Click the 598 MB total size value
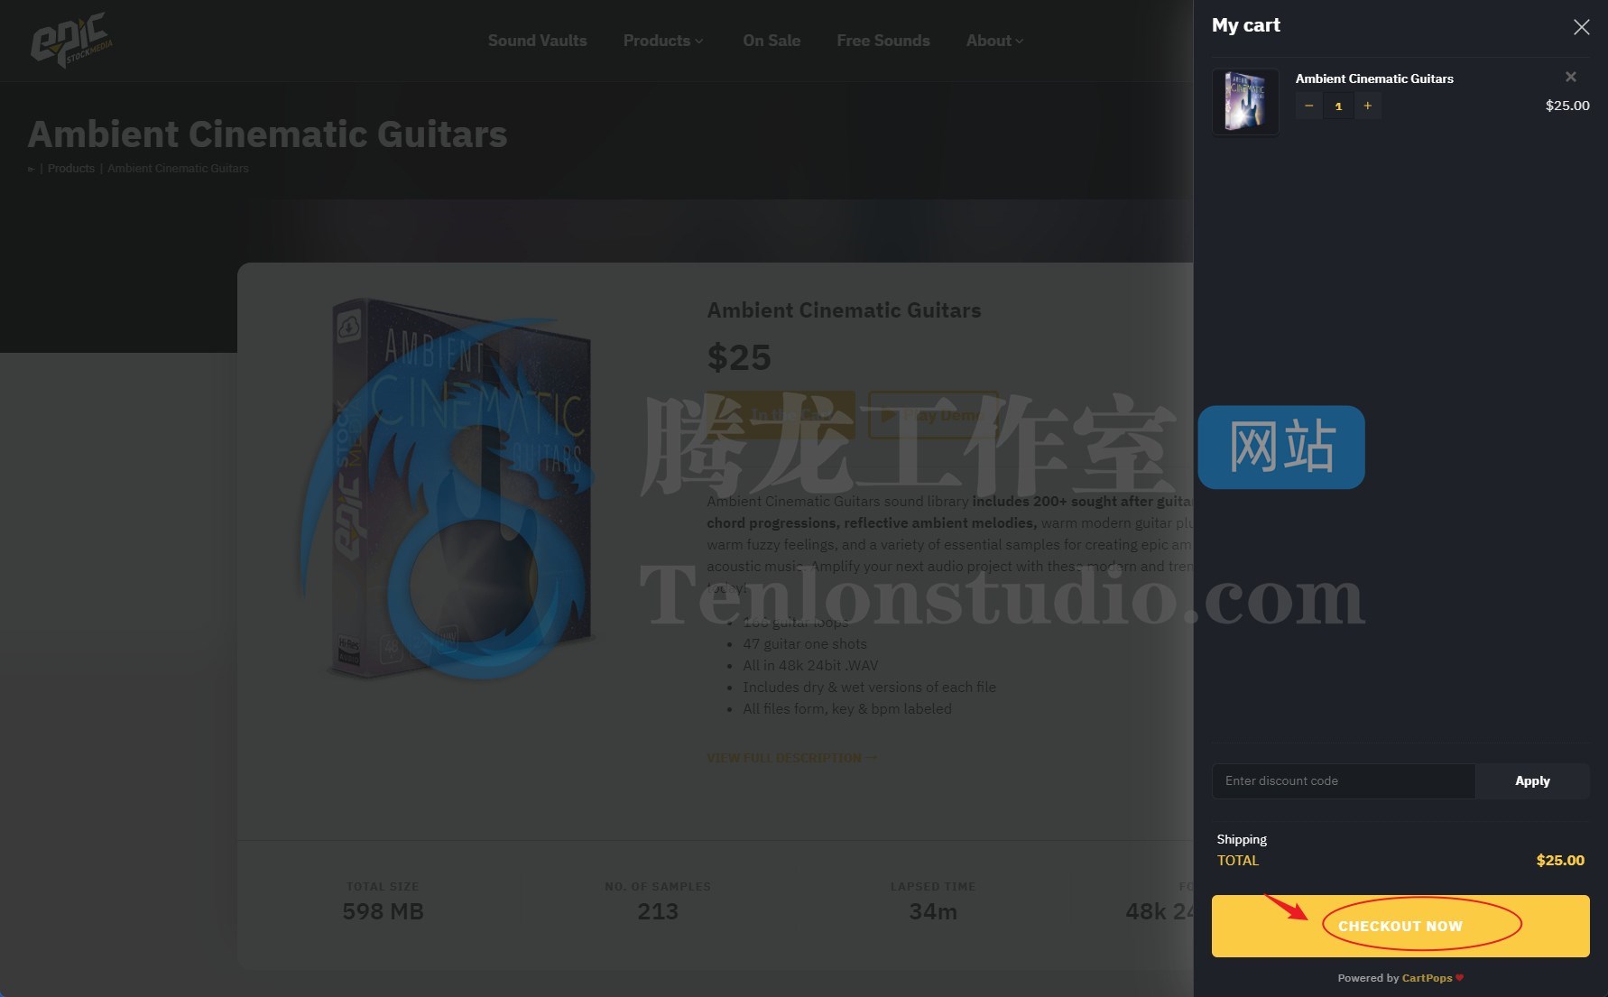Screen dimensions: 1608x997 click(383, 912)
